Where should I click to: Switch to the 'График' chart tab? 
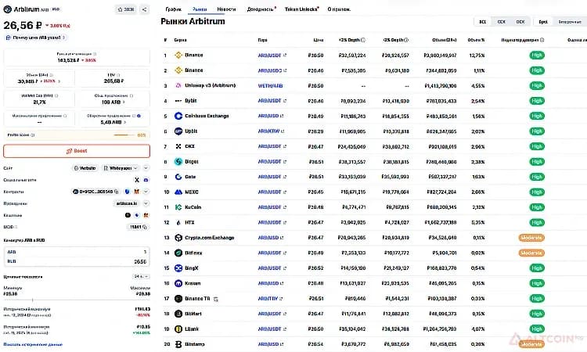pyautogui.click(x=173, y=9)
